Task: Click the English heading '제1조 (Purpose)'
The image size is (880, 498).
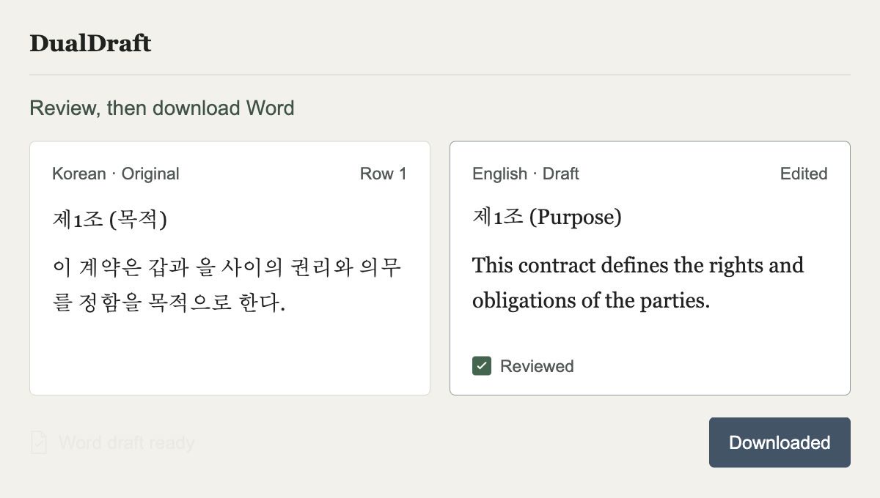Action: tap(547, 218)
